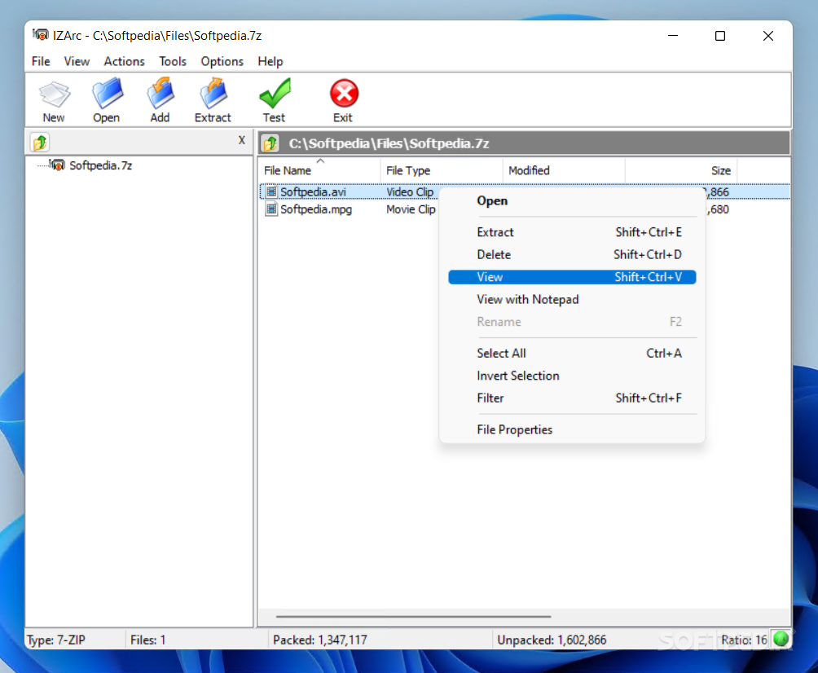Click the Test archive toolbar icon
The height and width of the screenshot is (673, 818).
point(275,94)
